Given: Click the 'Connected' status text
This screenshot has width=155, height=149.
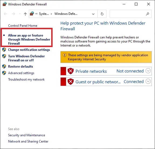Looking at the screenshot, I should 134,82.
